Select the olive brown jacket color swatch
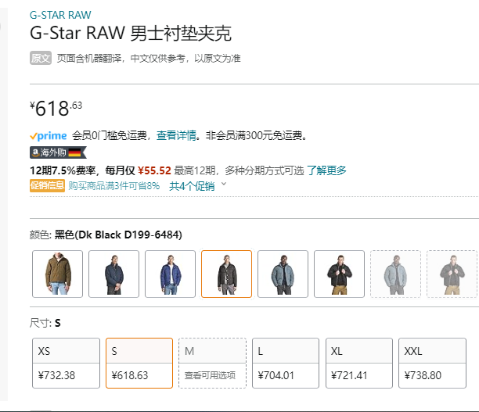The height and width of the screenshot is (412, 479). [57, 274]
